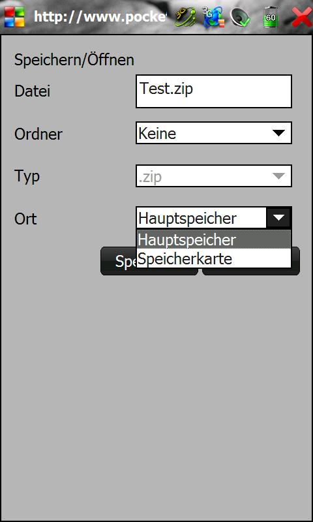Open the Windows Start flag menu
313x522 pixels.
14,17
